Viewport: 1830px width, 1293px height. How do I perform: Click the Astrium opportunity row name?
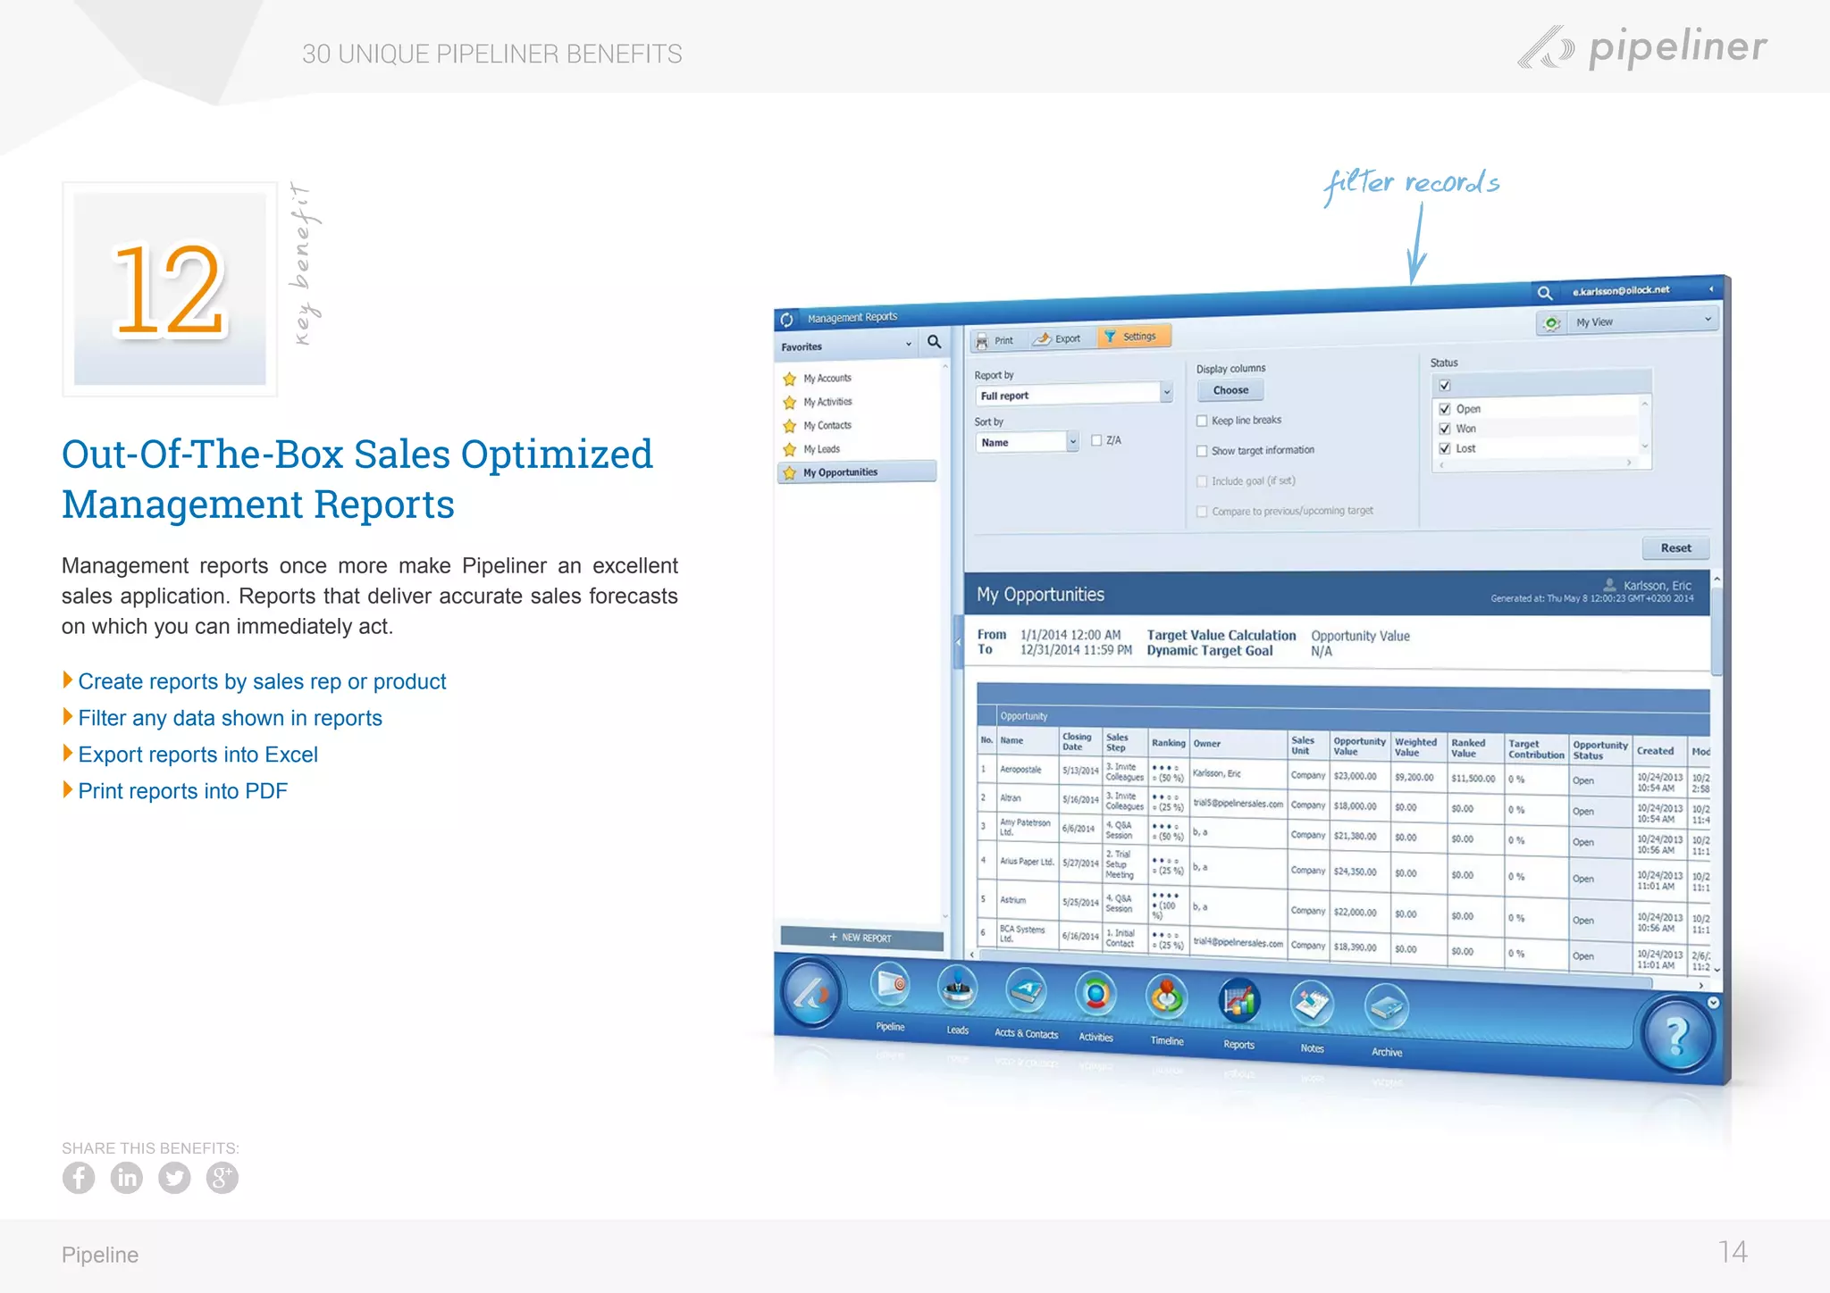(1013, 900)
